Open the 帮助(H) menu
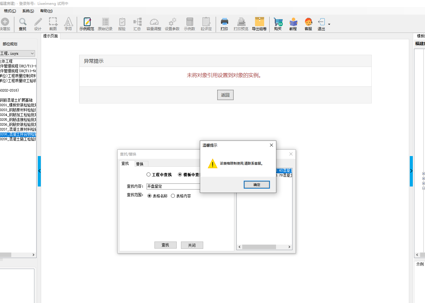 (46, 11)
